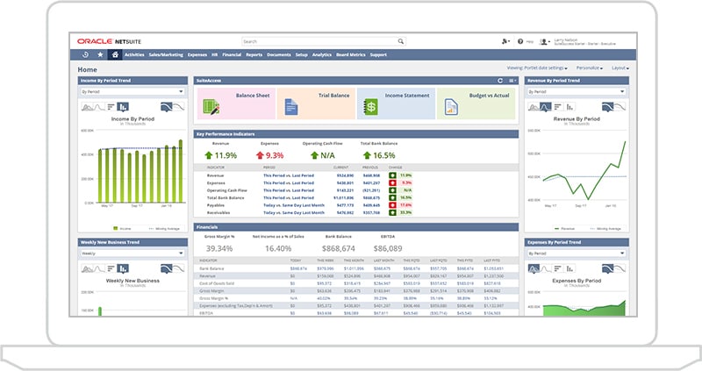702x371 pixels.
Task: Disable moving average in Income By Period
Action: click(178, 106)
